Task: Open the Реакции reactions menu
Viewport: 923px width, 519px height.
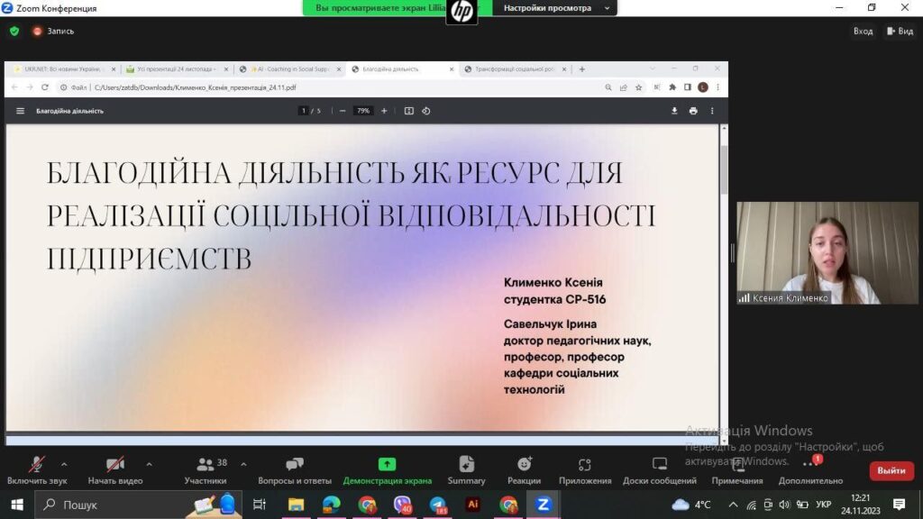Action: pyautogui.click(x=524, y=466)
